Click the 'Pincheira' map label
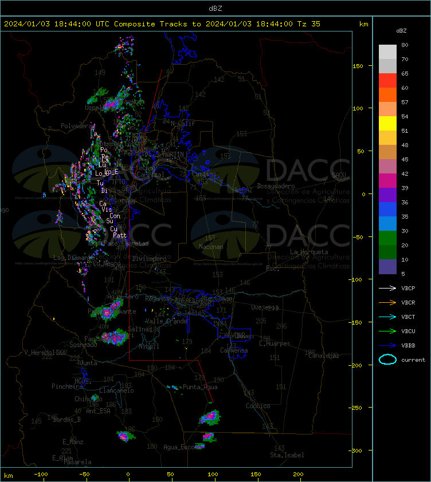Screen dimensions: 431x482 click(67, 386)
